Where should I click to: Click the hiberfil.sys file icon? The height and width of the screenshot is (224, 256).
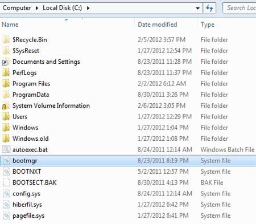point(6,205)
